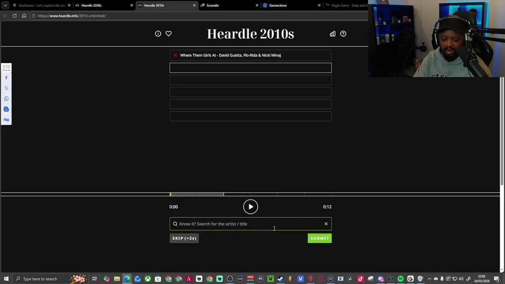Share on Digg from the sidebar
The width and height of the screenshot is (505, 284).
click(6, 120)
